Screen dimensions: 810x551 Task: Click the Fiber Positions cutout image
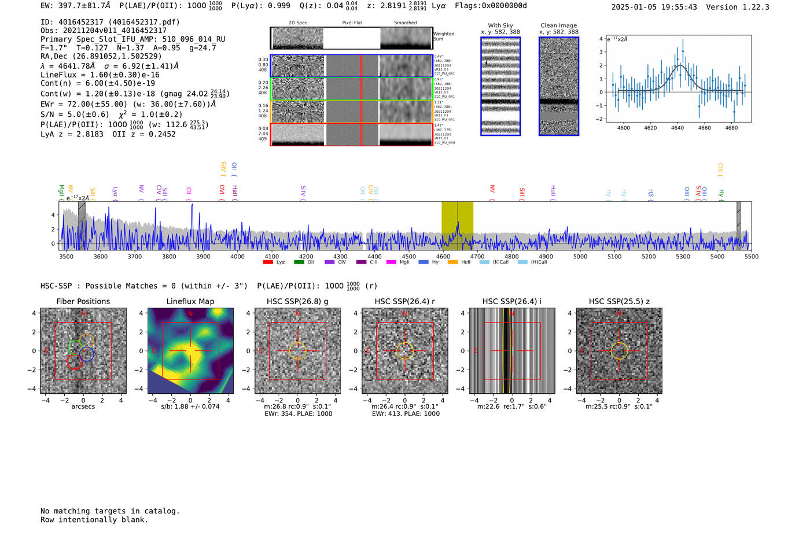(83, 351)
